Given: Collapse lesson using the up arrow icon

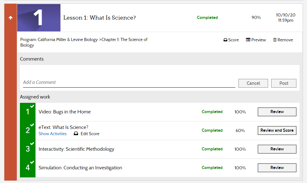Looking at the screenshot, I should 11,18.
